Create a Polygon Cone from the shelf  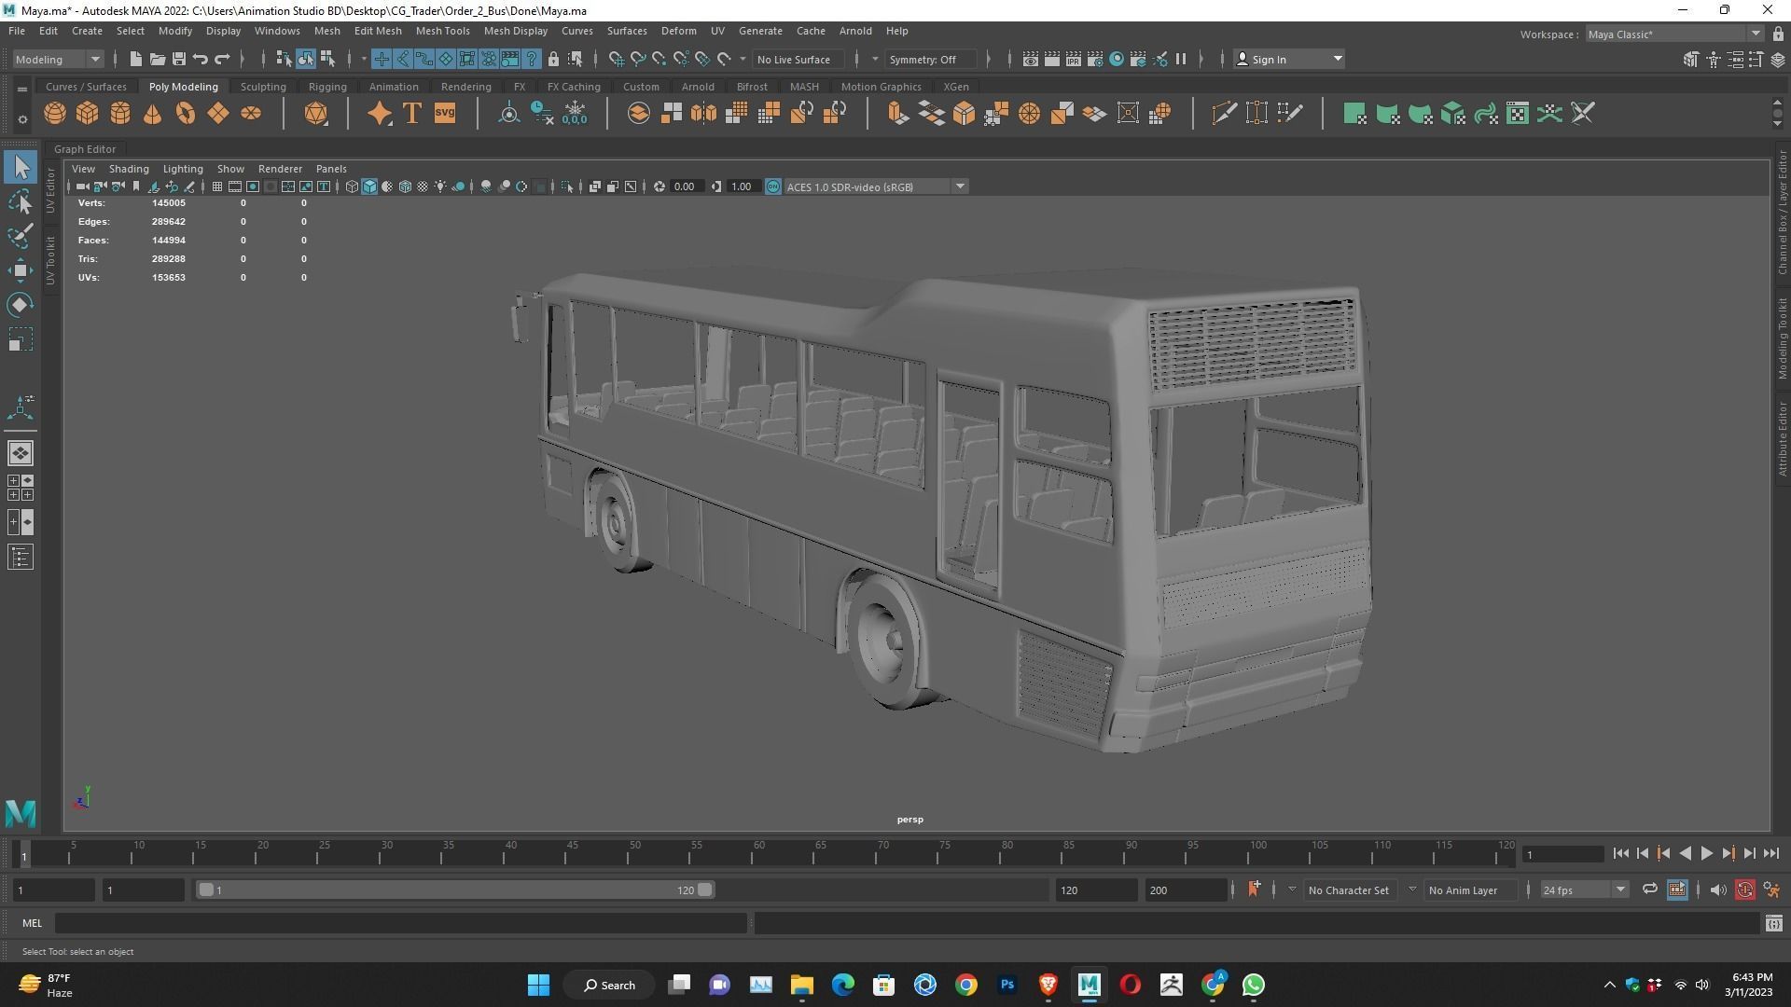153,114
